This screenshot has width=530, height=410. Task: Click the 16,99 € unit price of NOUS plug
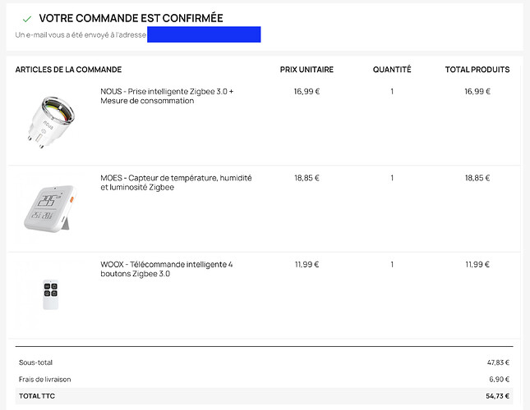pos(306,92)
